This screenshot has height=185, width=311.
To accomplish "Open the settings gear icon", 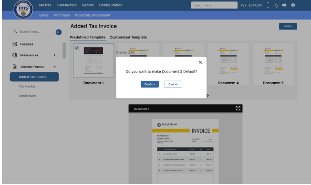I will coord(293,5).
